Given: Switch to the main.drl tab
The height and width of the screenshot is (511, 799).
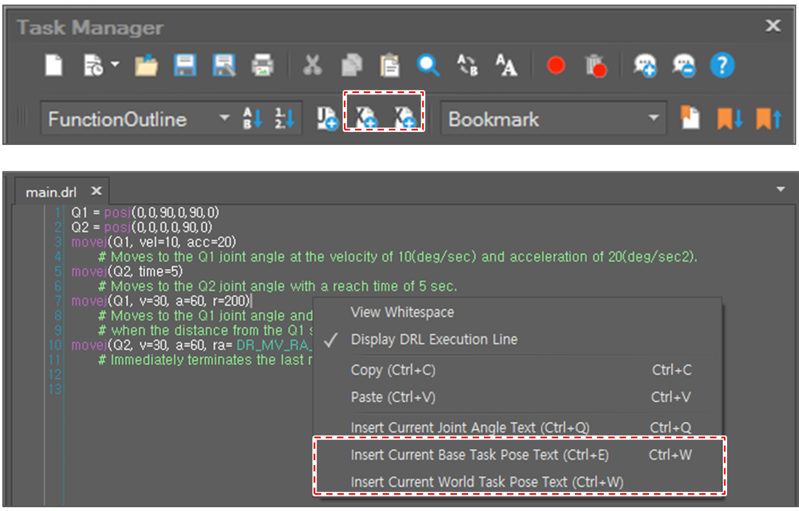Looking at the screenshot, I should tap(51, 192).
